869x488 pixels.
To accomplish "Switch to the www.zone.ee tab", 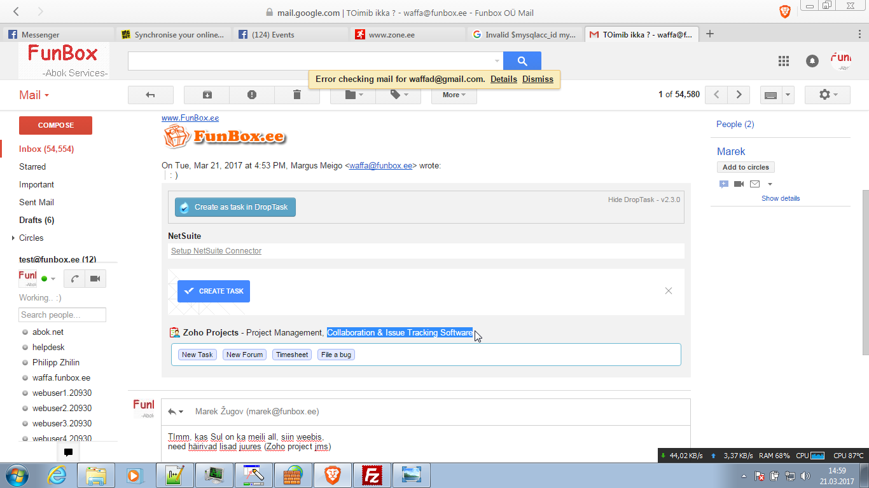I will 407,34.
